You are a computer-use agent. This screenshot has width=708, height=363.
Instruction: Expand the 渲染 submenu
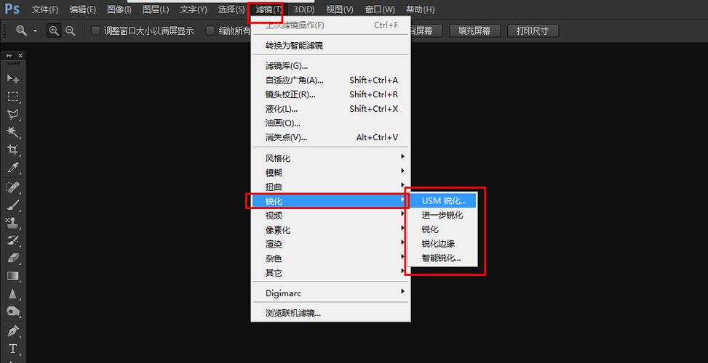point(330,244)
